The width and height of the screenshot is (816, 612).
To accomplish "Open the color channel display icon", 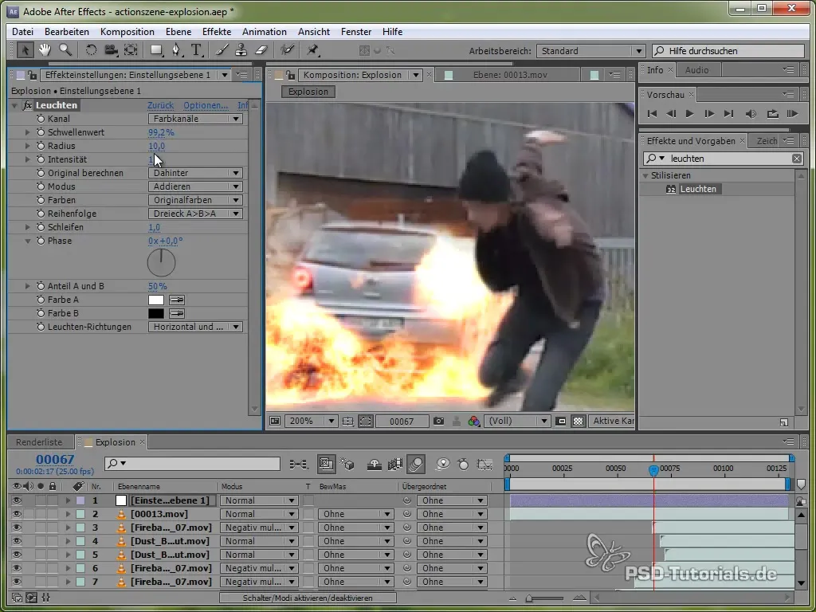I will [x=473, y=421].
